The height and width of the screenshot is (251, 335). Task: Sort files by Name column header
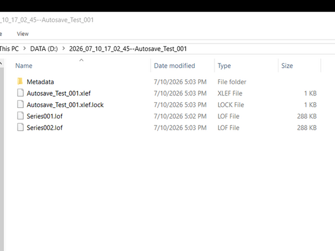[24, 66]
